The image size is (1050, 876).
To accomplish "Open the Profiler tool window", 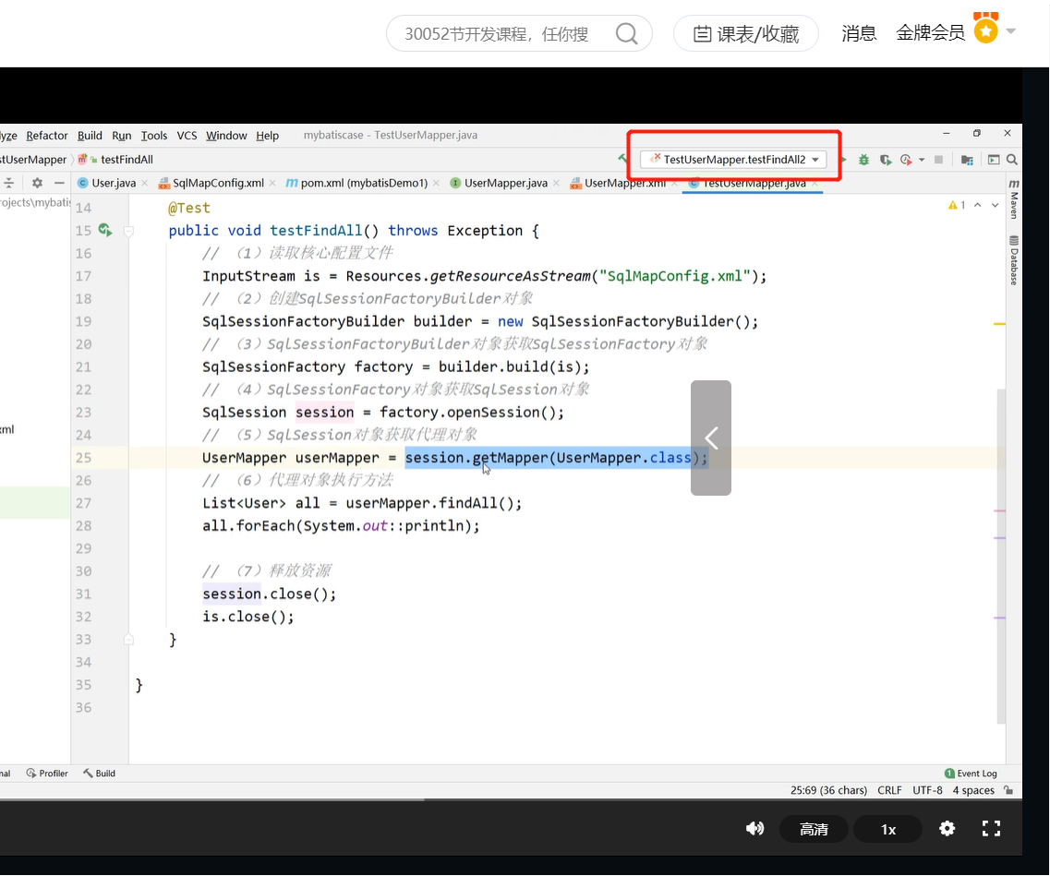I will click(47, 773).
